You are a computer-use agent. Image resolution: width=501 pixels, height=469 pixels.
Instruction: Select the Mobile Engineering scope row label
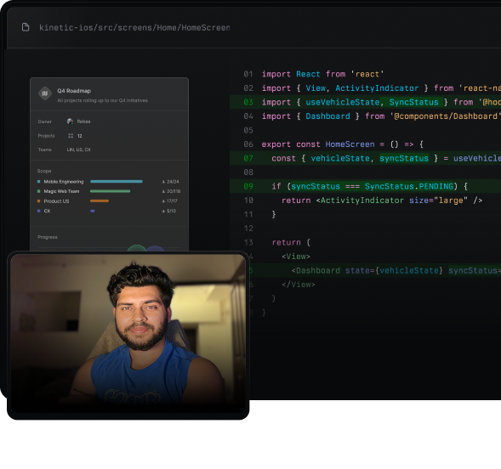click(x=64, y=182)
